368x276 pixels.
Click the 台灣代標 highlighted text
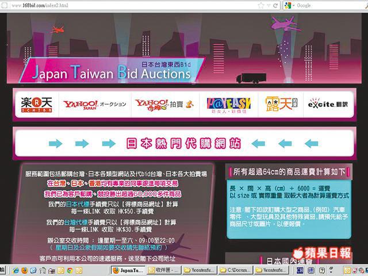tap(76, 222)
